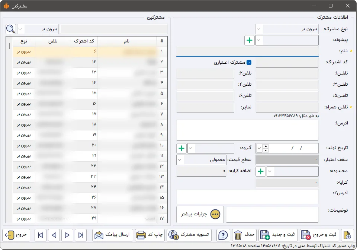Go to the previous record
This screenshot has width=357, height=250.
point(54,235)
